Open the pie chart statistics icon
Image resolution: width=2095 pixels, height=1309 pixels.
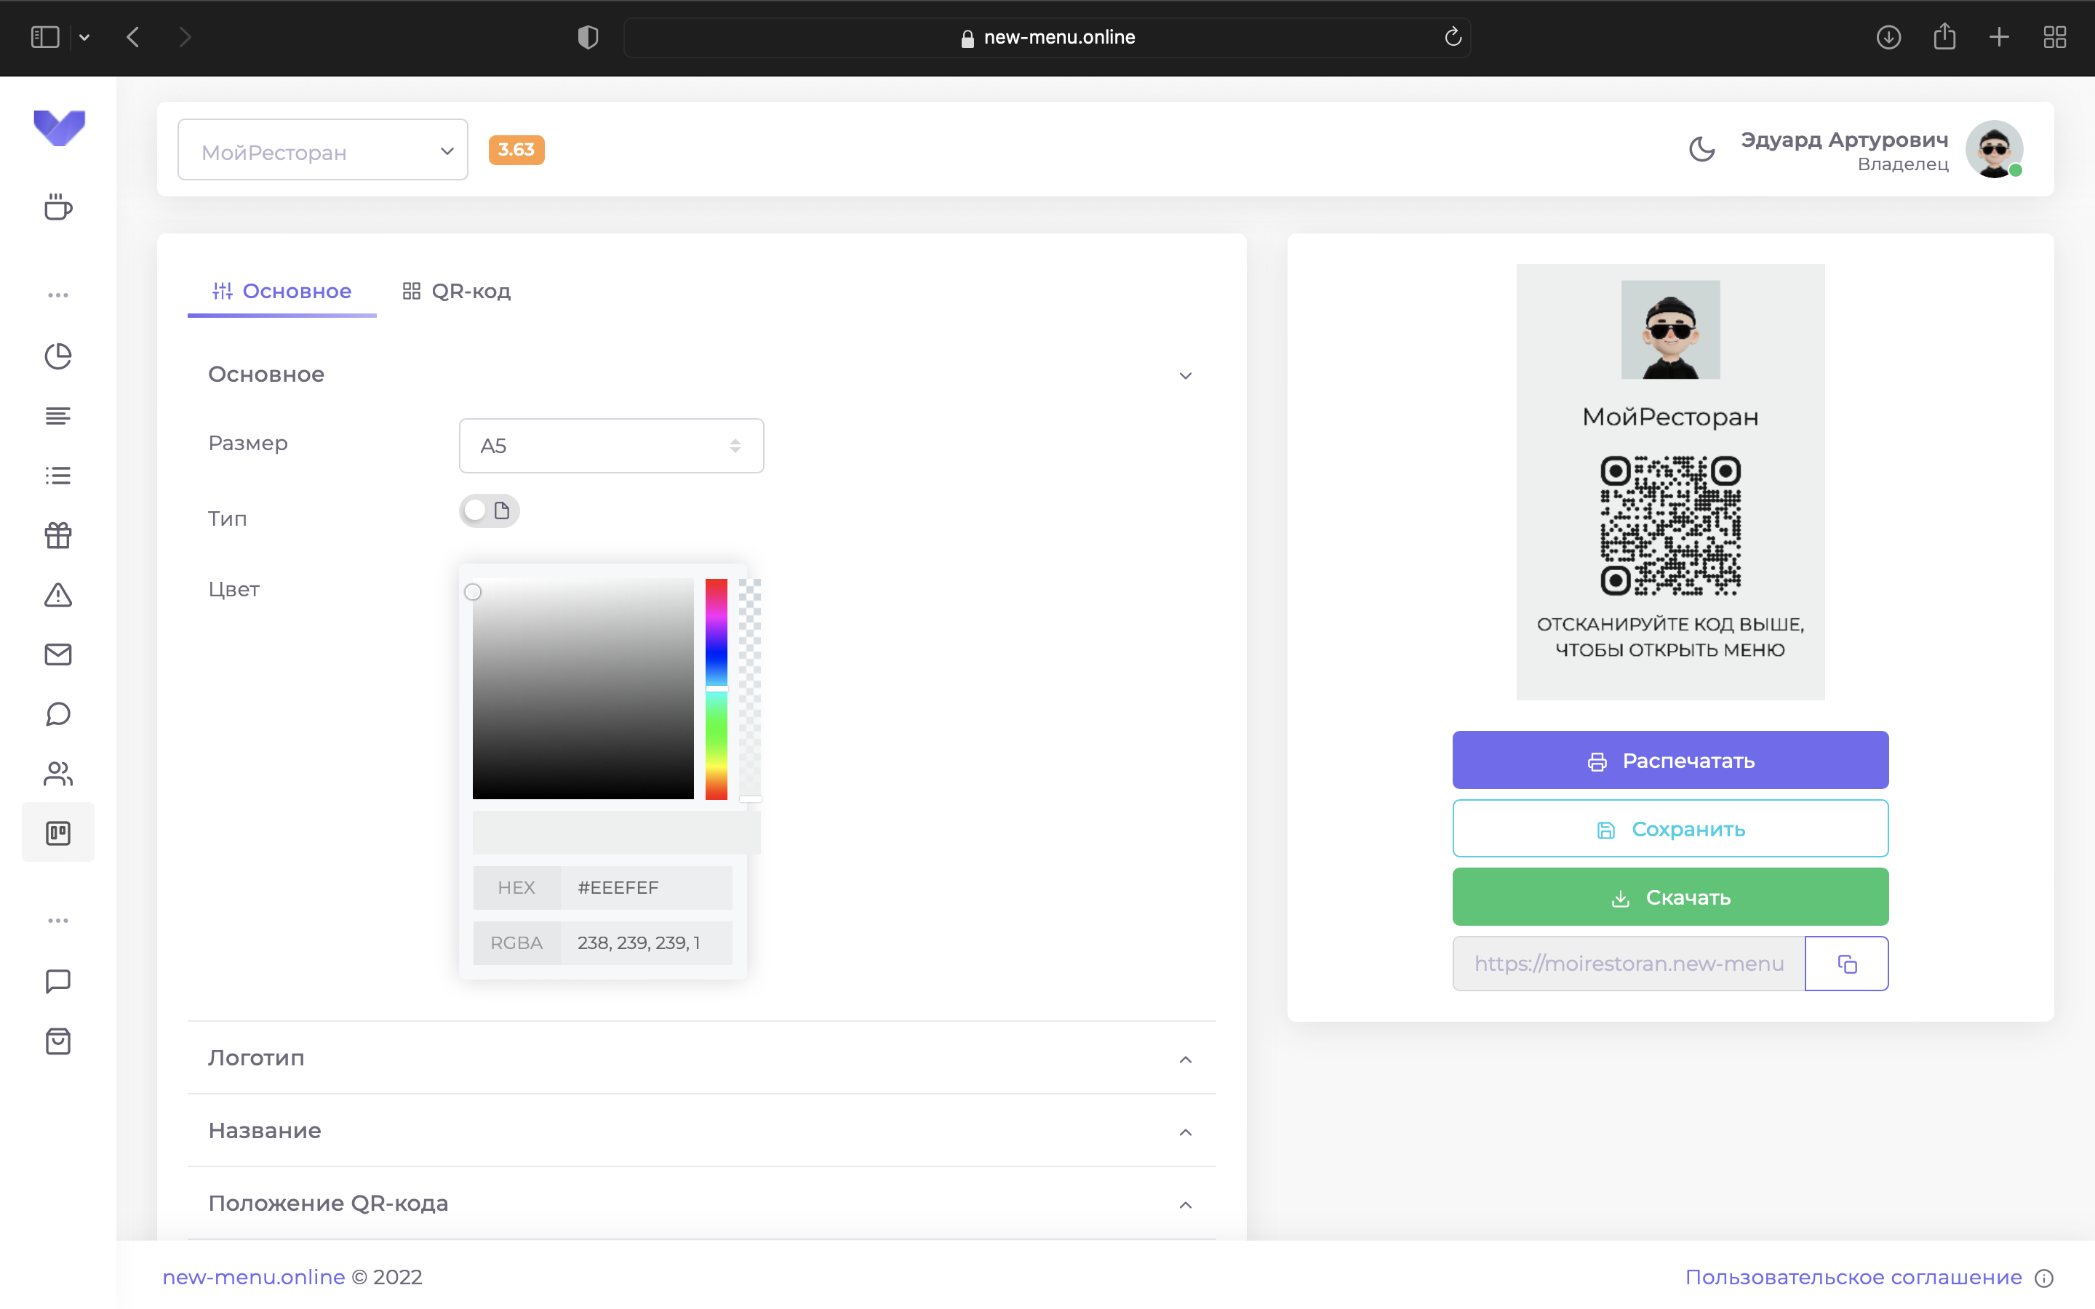(x=58, y=356)
